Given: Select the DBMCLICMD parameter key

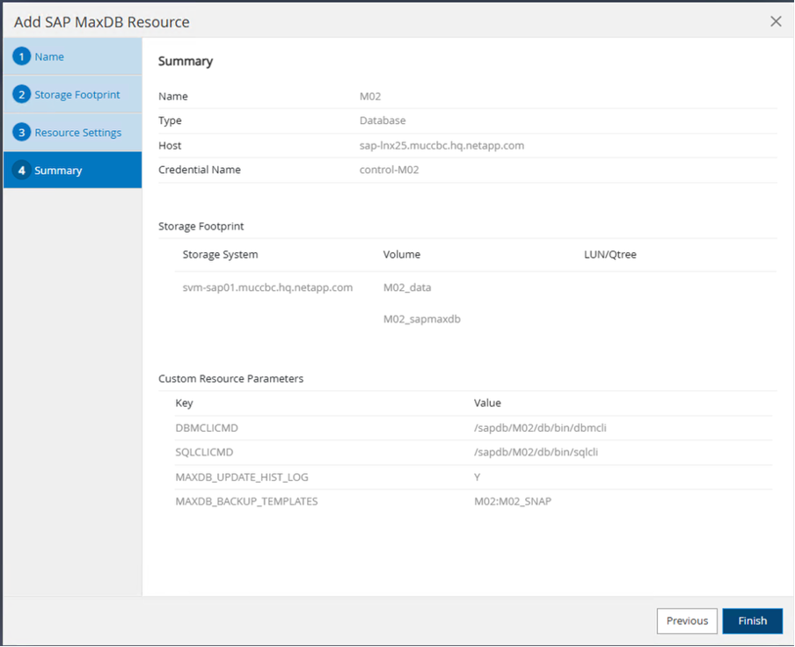Looking at the screenshot, I should pos(207,428).
